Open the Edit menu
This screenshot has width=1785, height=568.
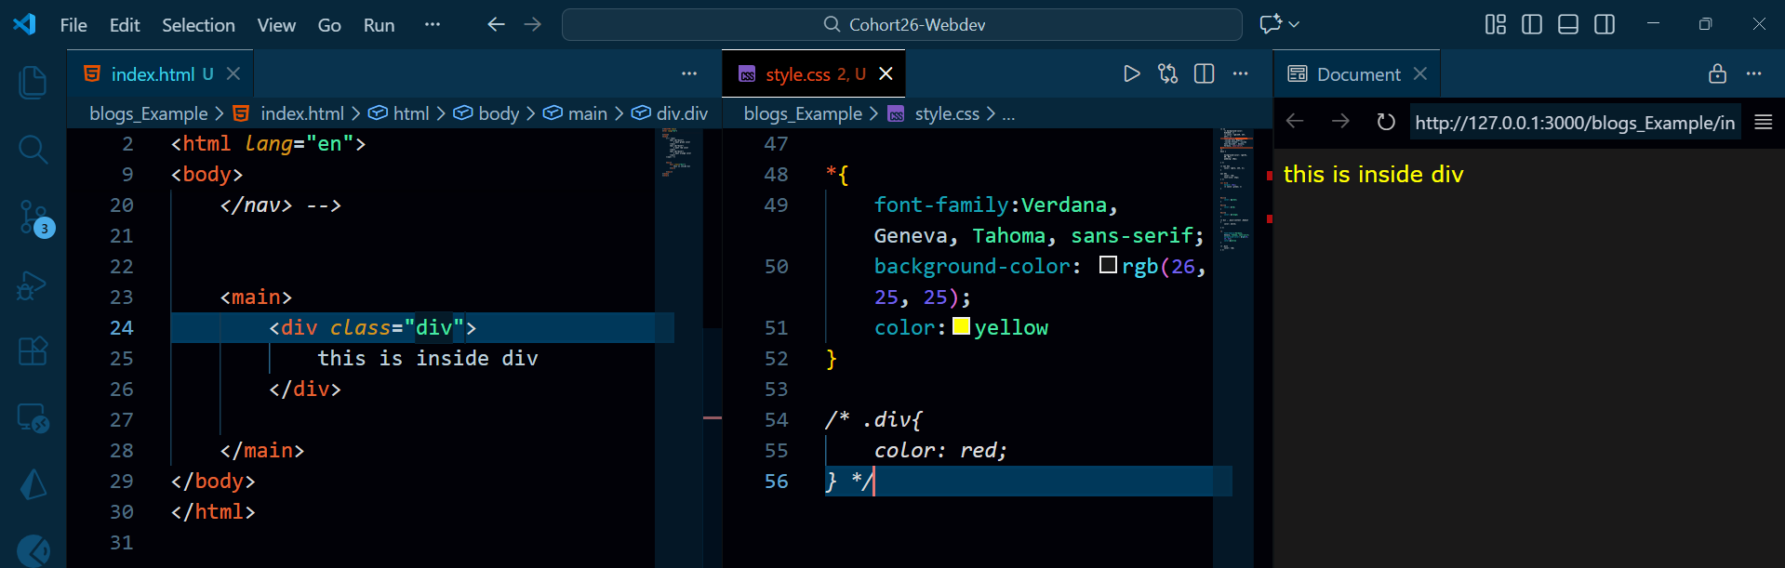(125, 25)
